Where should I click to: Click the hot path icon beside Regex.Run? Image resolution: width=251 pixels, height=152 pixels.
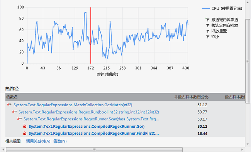14,112
